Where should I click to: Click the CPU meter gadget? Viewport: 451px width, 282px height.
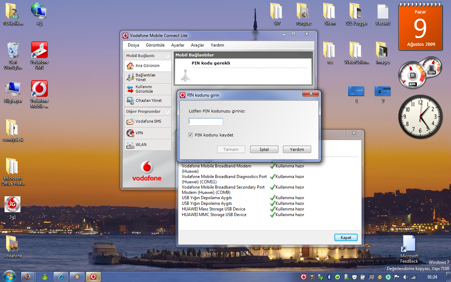click(420, 73)
